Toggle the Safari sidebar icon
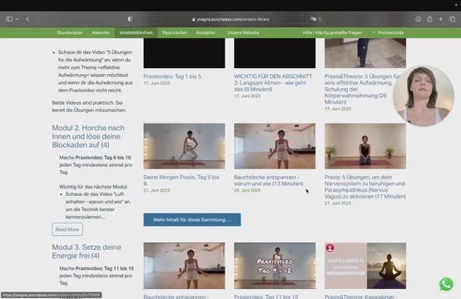 coord(9,19)
